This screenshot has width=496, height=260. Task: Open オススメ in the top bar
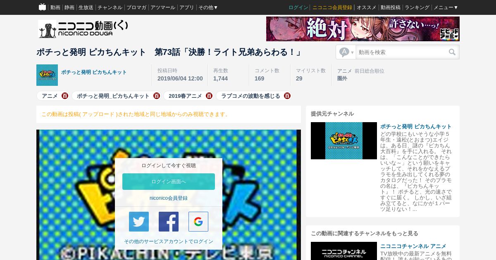coord(367,7)
